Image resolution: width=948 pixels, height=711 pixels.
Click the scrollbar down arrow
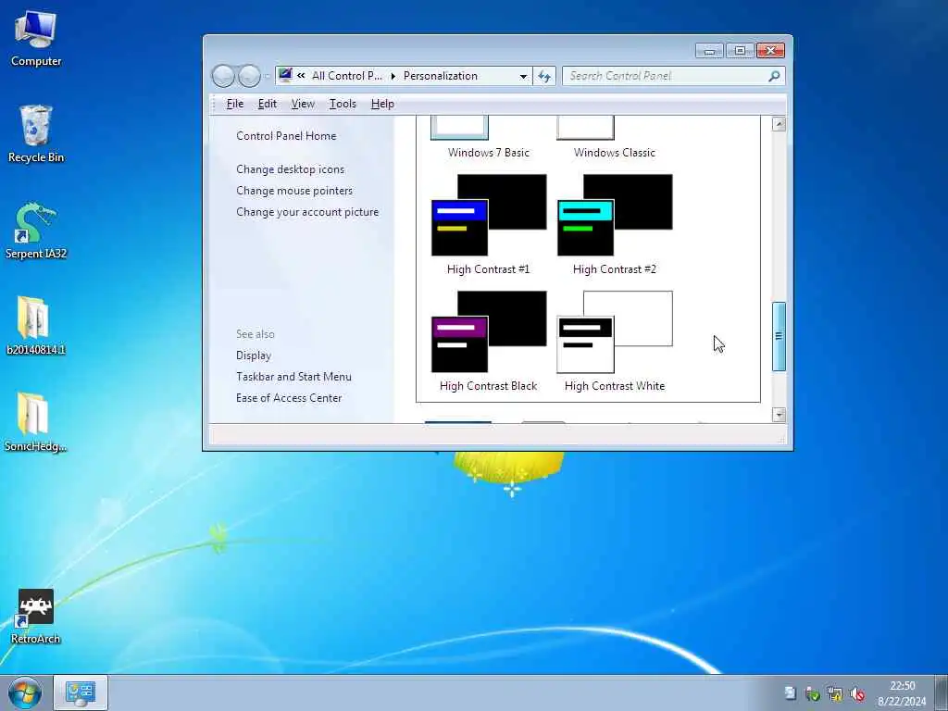coord(779,414)
